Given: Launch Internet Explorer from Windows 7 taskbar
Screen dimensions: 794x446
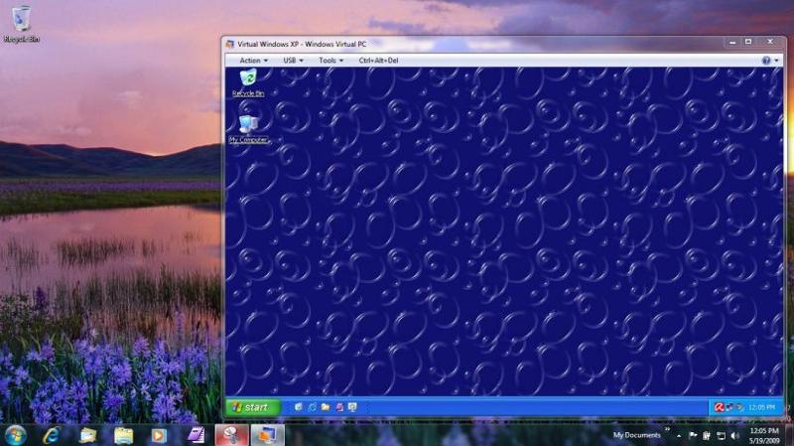Looking at the screenshot, I should 52,435.
